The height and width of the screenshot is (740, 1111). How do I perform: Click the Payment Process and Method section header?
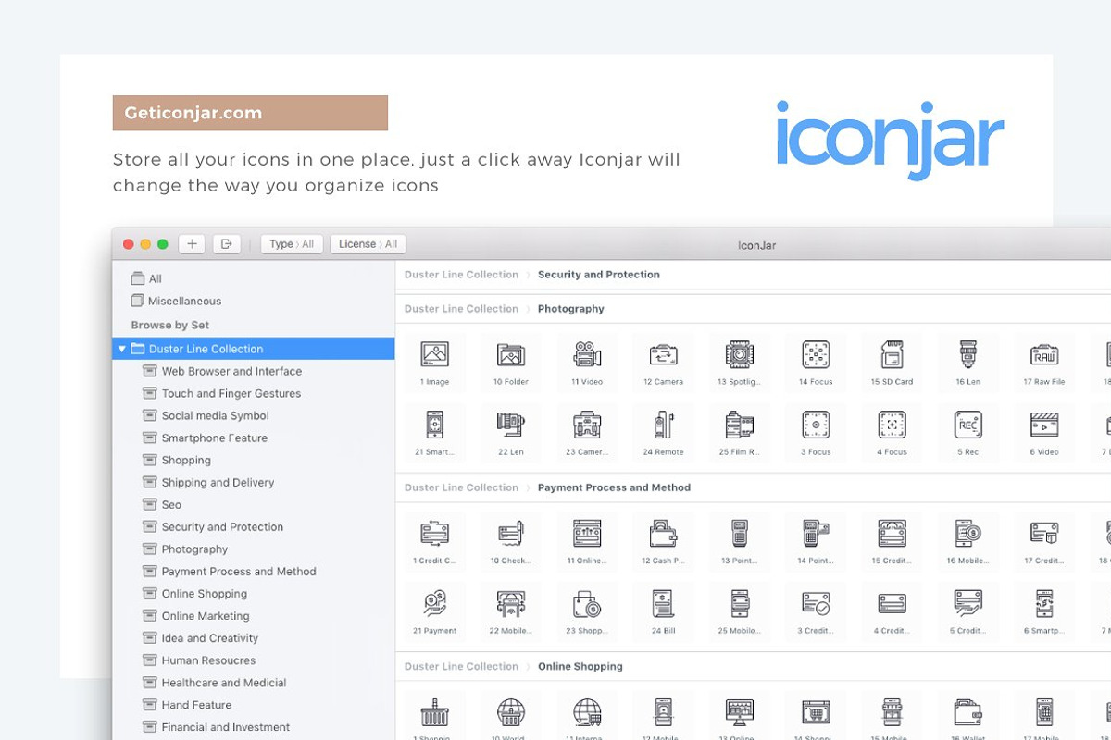(x=614, y=487)
